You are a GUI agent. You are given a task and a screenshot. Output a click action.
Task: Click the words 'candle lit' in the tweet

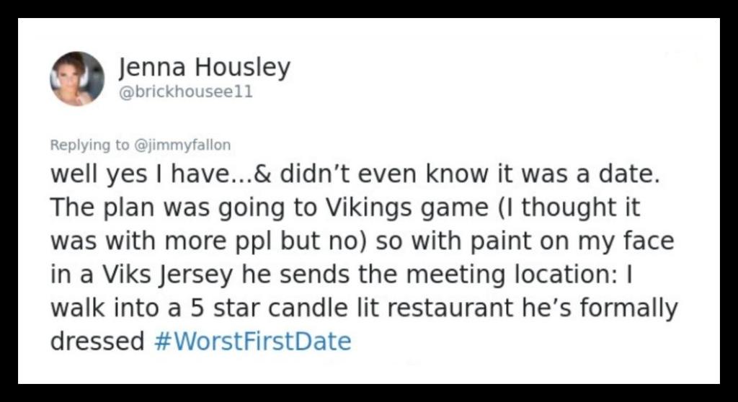[324, 308]
